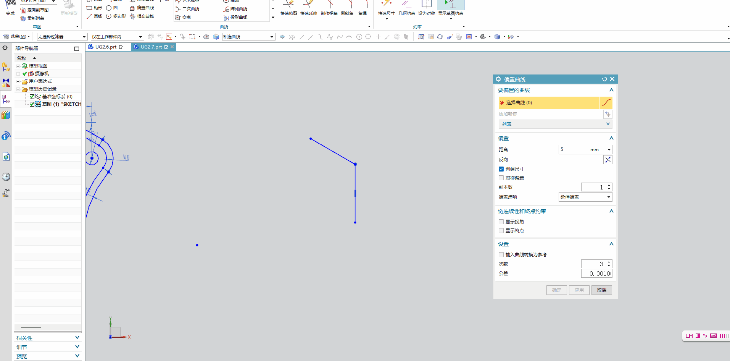This screenshot has height=361, width=730.
Task: Click Reattach (重新附着) sketch option
Action: coord(32,18)
